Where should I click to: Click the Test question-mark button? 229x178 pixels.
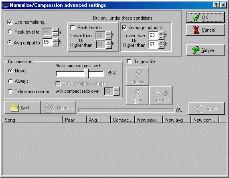[x=138, y=96]
